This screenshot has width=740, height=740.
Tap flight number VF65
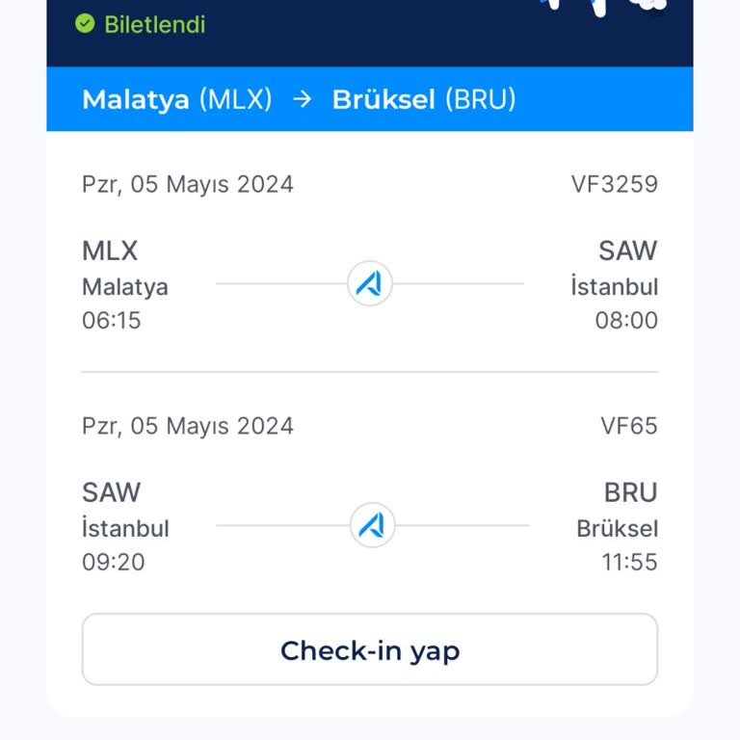point(628,425)
